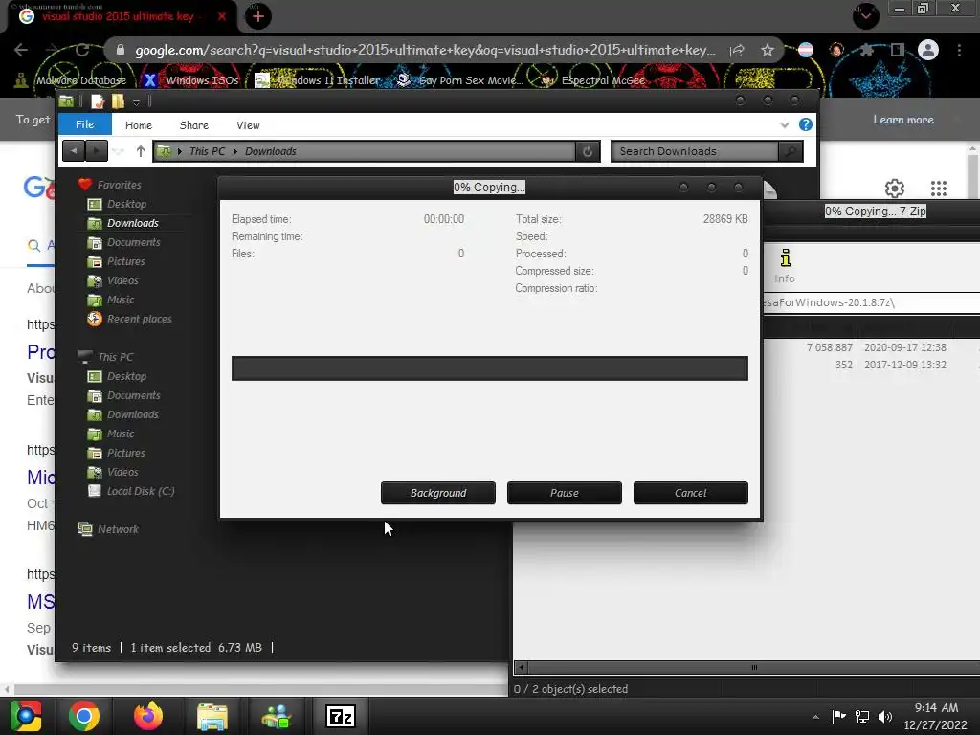Go forward in File Explorer
The height and width of the screenshot is (735, 980).
96,150
